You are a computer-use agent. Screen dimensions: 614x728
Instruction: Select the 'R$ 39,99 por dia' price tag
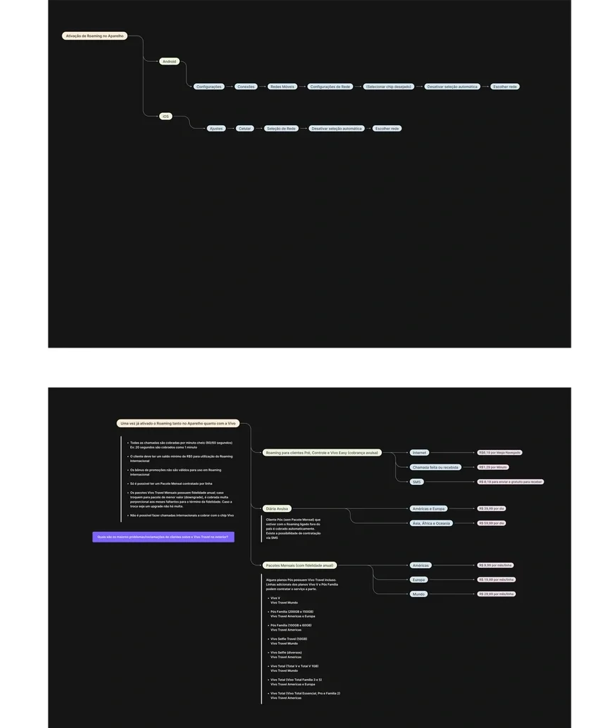[x=492, y=508]
